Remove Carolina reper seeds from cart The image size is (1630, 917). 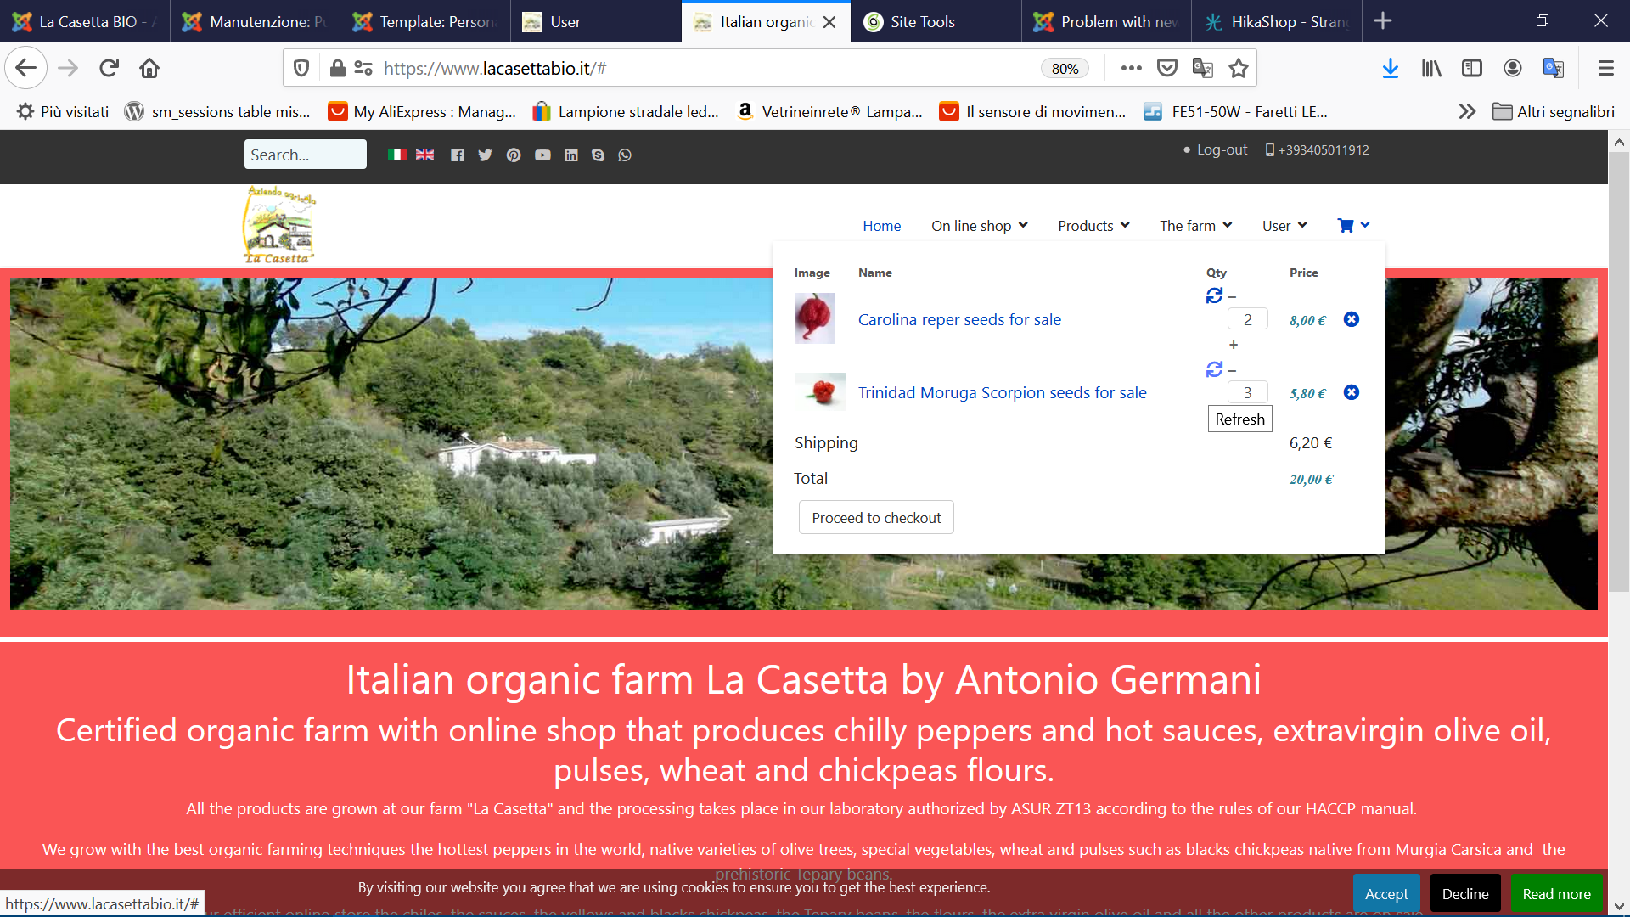click(1352, 319)
